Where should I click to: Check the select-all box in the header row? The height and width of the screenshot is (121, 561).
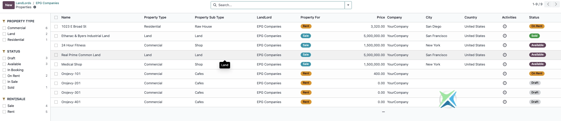click(x=56, y=18)
